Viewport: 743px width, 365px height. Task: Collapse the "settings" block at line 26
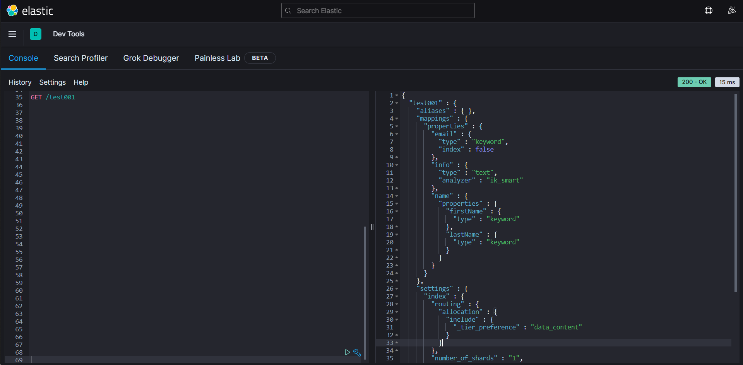(x=397, y=289)
